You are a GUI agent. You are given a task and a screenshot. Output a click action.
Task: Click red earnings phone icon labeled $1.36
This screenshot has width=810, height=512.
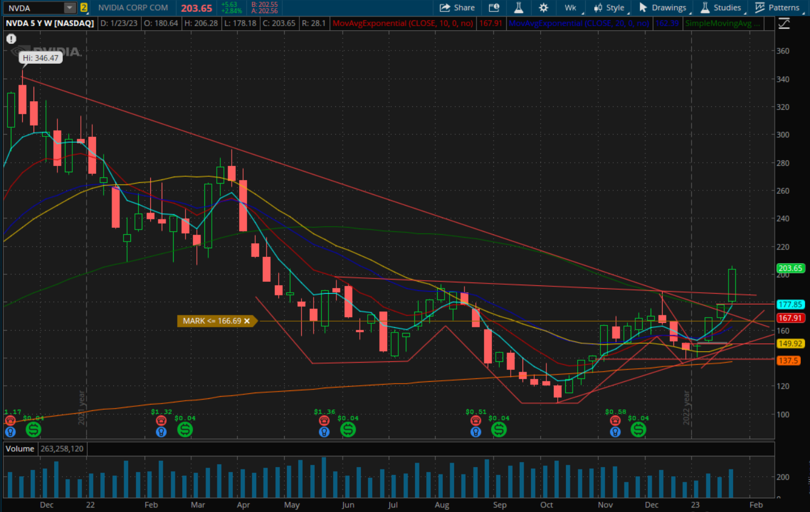tap(324, 421)
